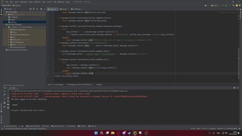Viewport: 242px width, 136px height.
Task: Click Collapse All in the Project panel header
Action: pos(37,9)
